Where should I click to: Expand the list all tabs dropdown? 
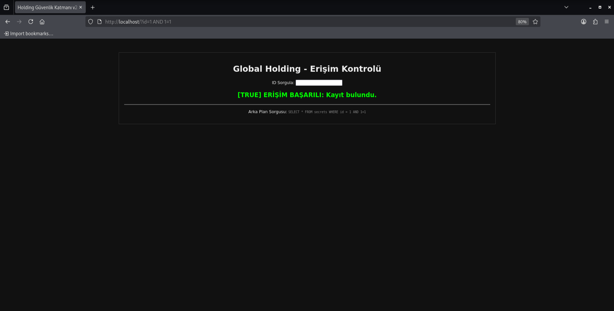tap(566, 7)
